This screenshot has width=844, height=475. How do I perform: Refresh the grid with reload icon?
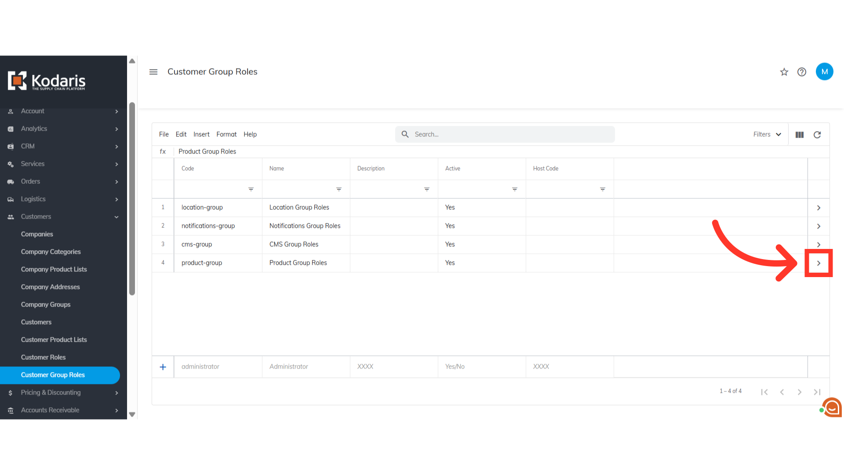(817, 135)
